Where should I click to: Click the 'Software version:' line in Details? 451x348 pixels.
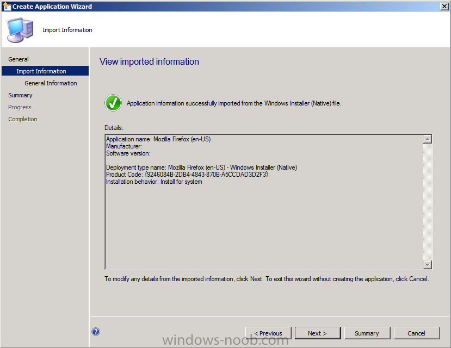coord(128,153)
